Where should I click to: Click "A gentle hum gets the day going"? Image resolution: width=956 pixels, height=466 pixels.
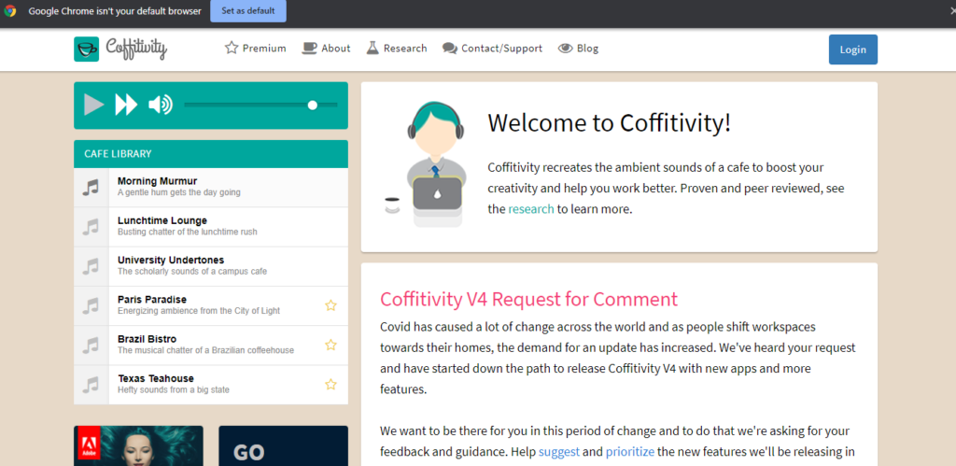[x=178, y=192]
